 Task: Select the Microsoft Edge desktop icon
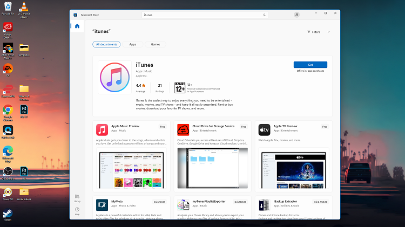(8, 154)
